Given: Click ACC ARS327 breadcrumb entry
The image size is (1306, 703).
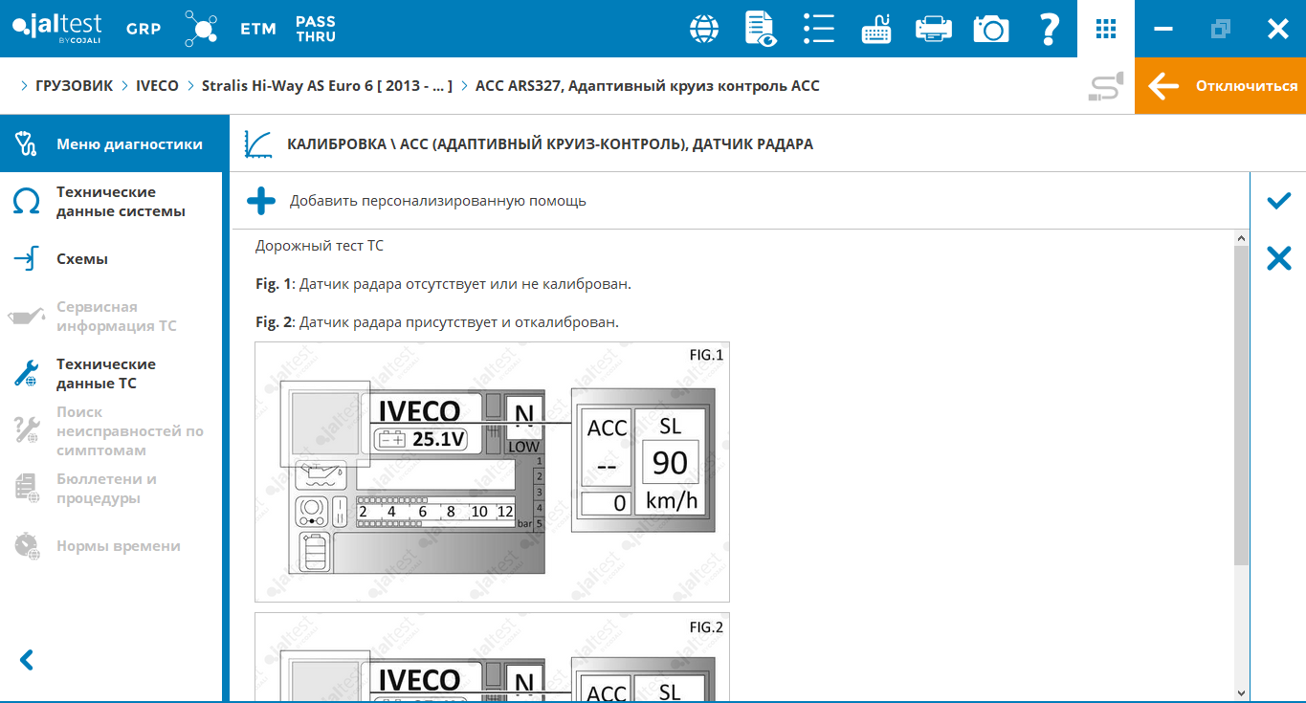Looking at the screenshot, I should pos(648,86).
